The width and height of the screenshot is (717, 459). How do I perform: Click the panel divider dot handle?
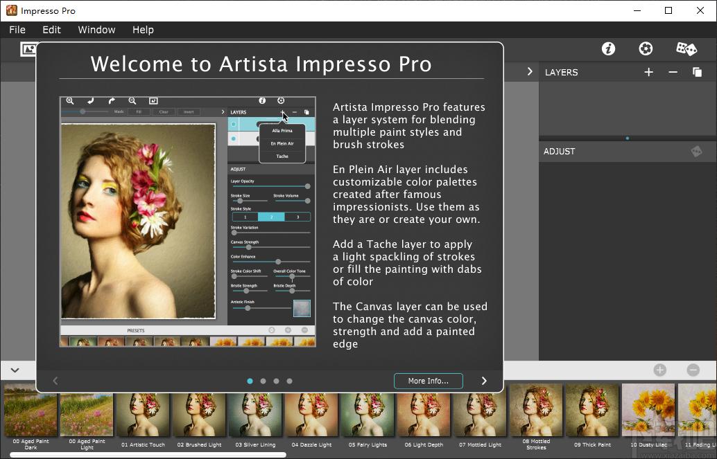point(628,138)
